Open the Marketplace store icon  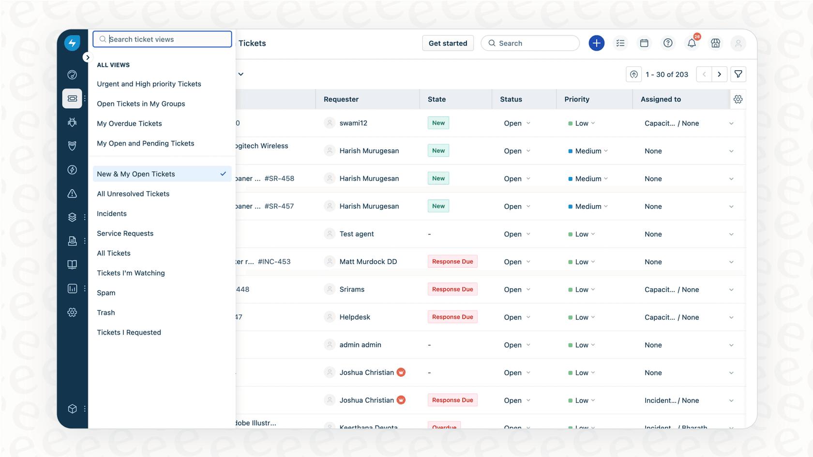[x=715, y=43]
